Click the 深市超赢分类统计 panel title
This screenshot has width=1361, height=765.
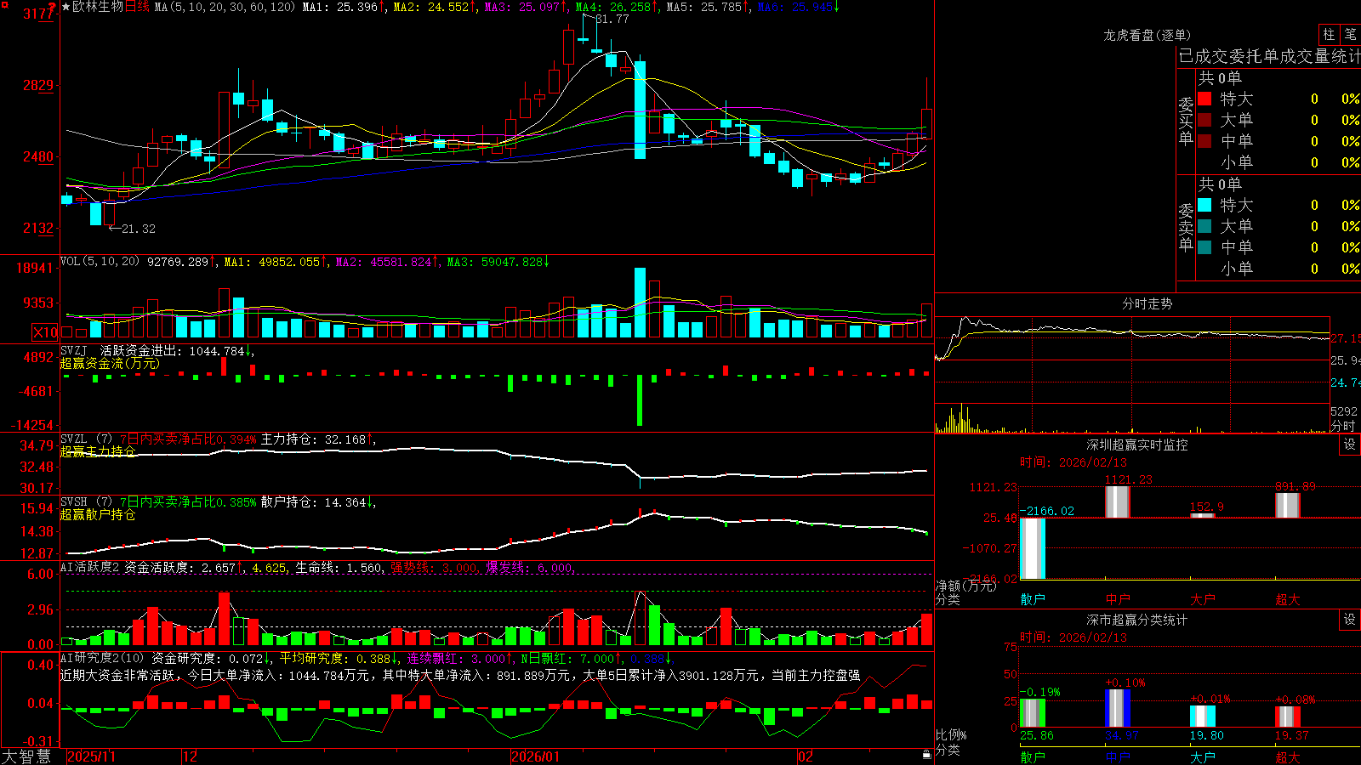point(1137,620)
